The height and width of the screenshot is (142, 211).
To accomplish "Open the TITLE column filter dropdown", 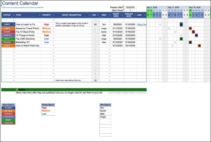I will click(40, 15).
